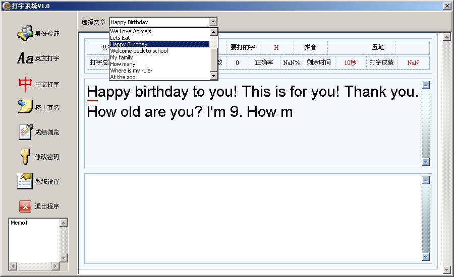Click the 退出程序 exit program icon
Screen dimensions: 454x277
coord(25,206)
